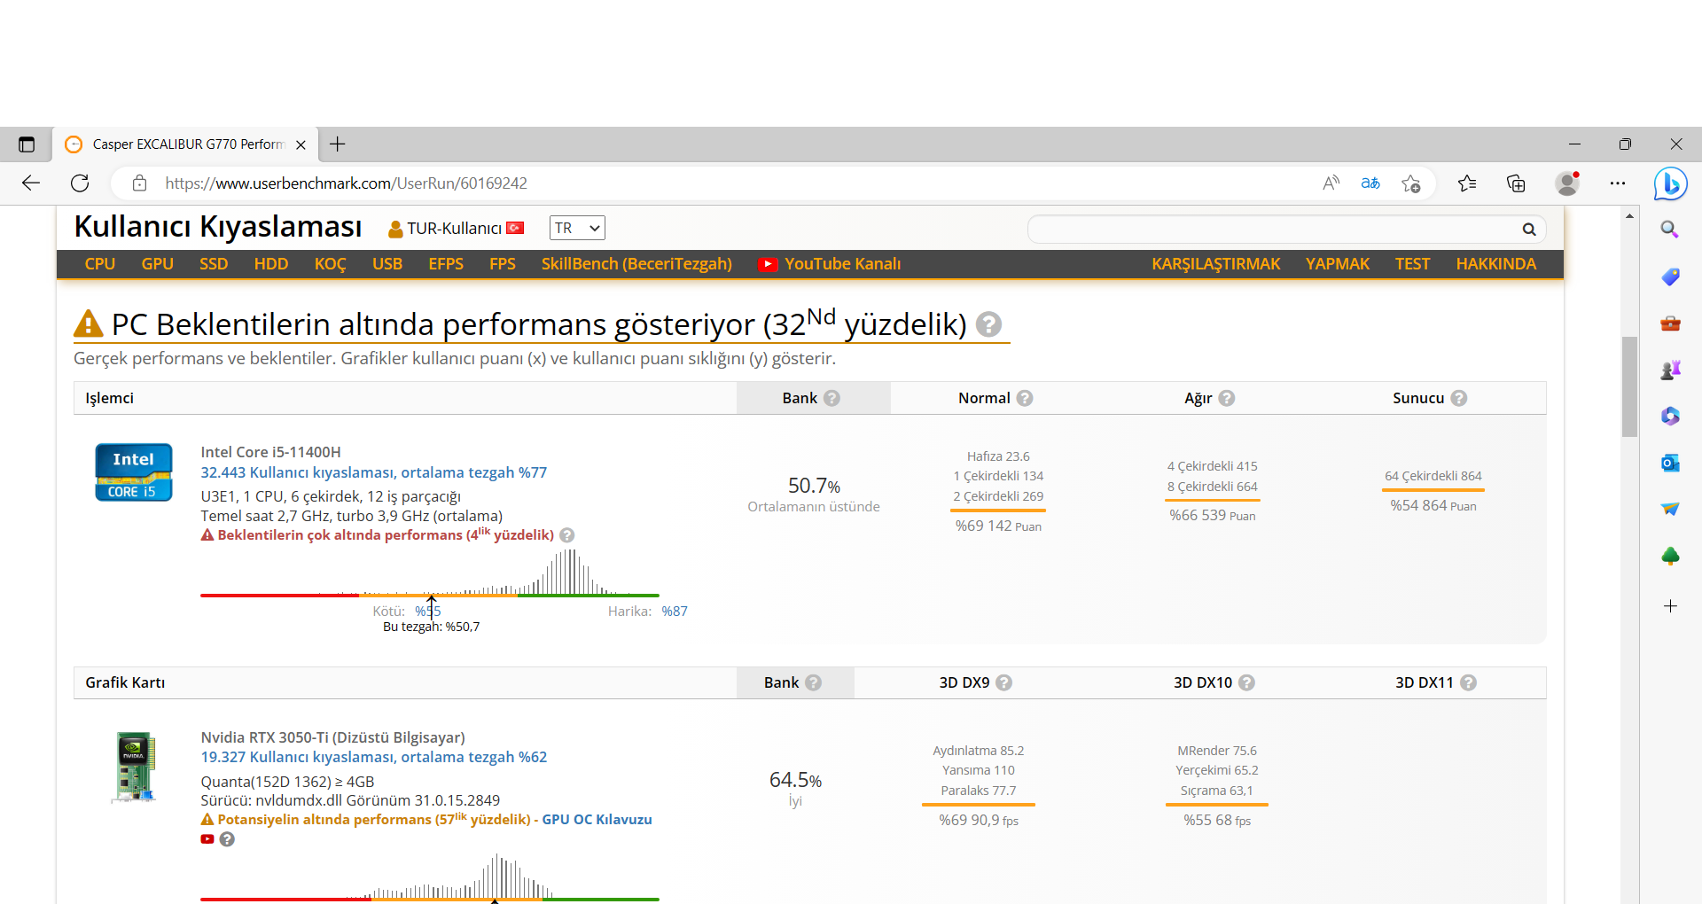The image size is (1702, 904).
Task: Close the Casper EXCALIBUR G770 tab
Action: pos(301,144)
